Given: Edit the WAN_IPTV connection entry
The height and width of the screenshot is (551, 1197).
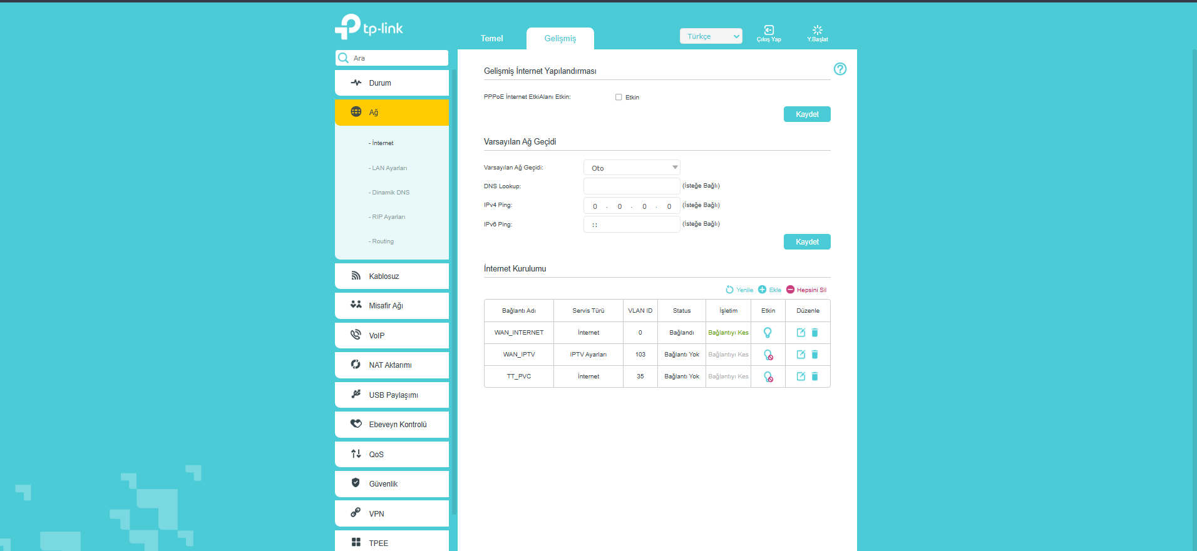Looking at the screenshot, I should [801, 355].
